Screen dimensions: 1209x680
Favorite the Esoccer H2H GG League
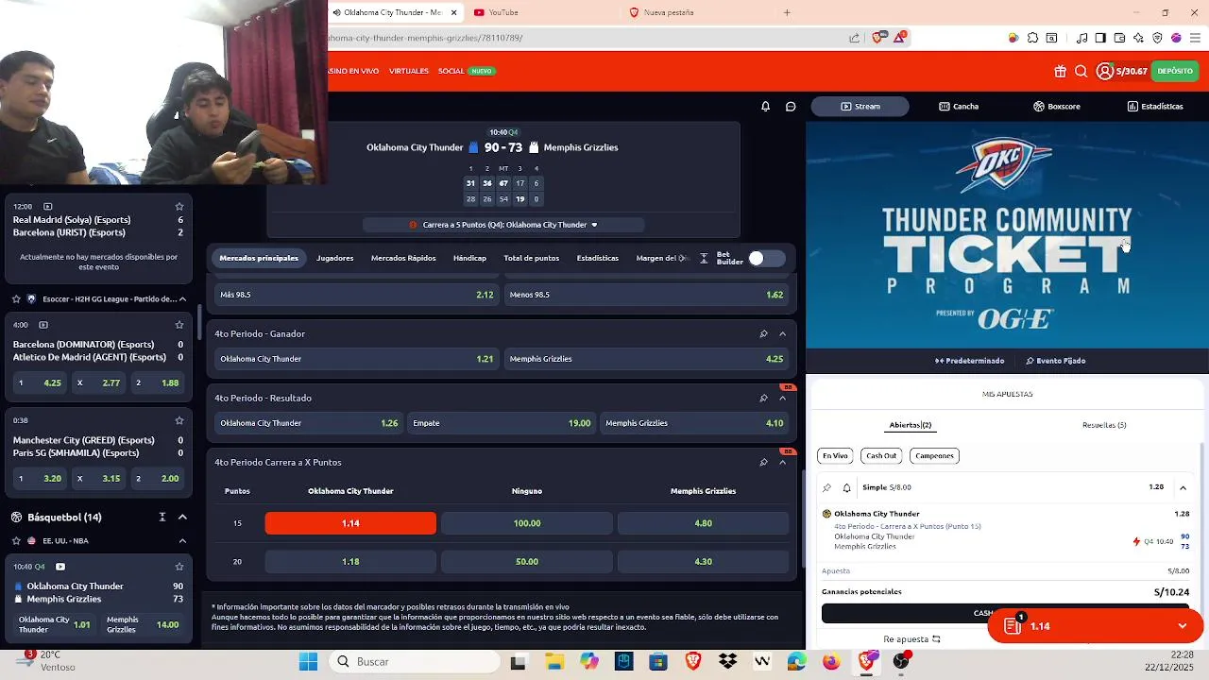click(x=16, y=299)
